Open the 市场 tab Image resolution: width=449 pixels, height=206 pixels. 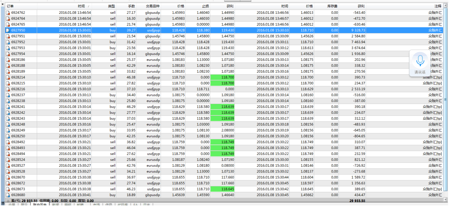(96, 204)
